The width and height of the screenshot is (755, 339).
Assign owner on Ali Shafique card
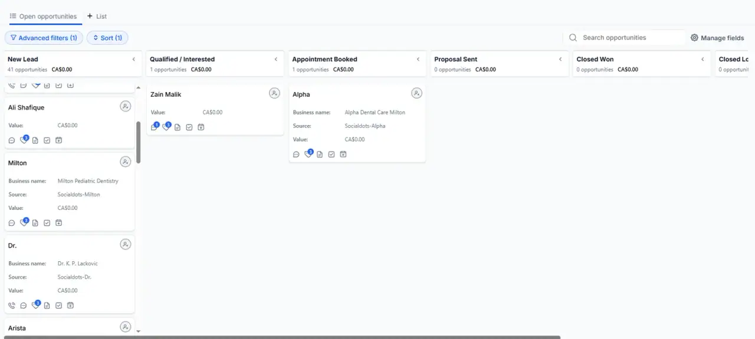click(125, 106)
